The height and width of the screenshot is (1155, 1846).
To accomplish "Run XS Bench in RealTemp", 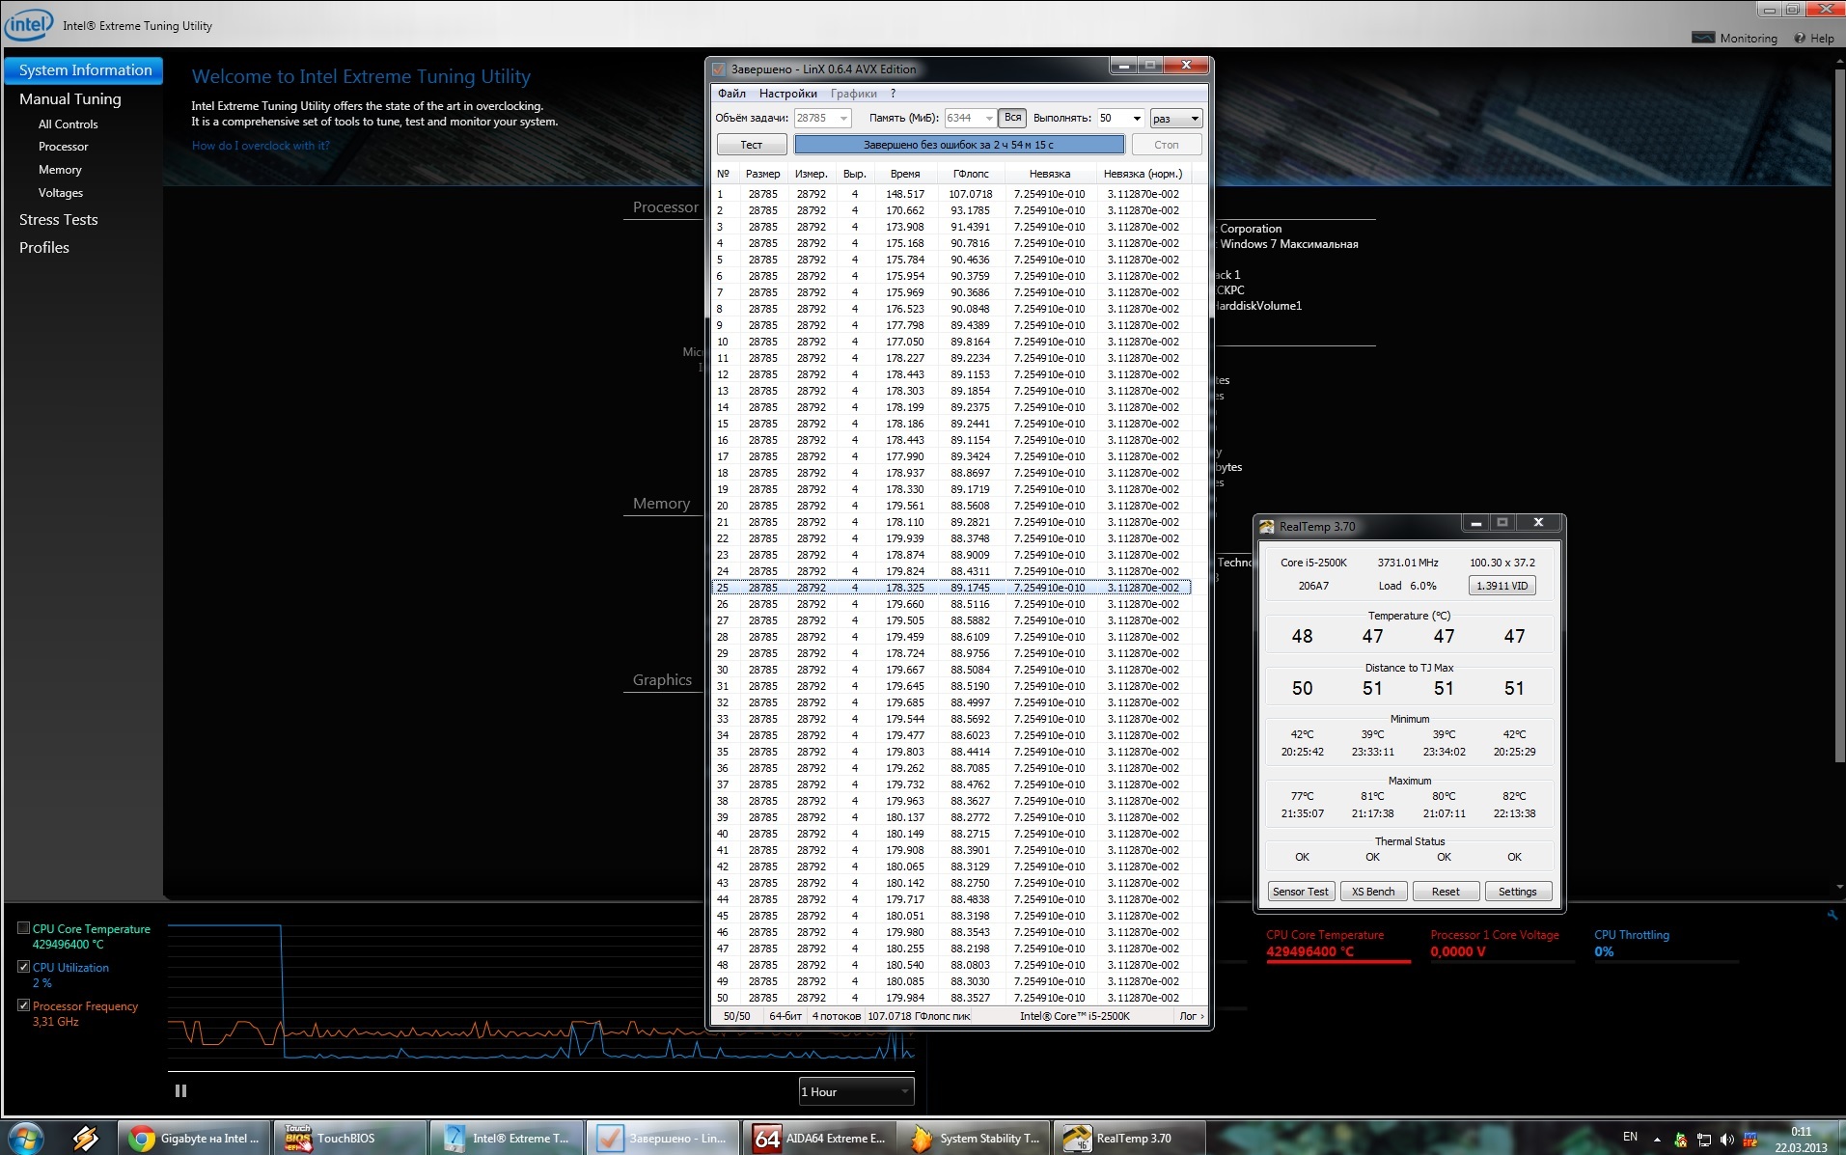I will click(1373, 892).
